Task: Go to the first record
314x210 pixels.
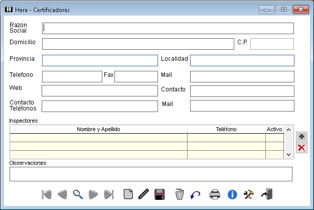Action: [47, 194]
